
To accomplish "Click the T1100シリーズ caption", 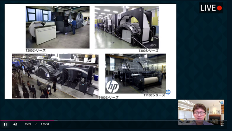I will coord(154,95).
